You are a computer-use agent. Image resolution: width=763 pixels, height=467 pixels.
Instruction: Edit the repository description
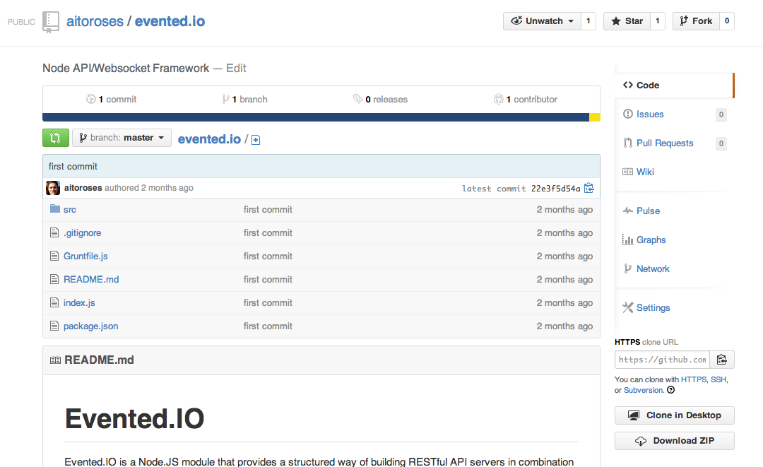(236, 68)
